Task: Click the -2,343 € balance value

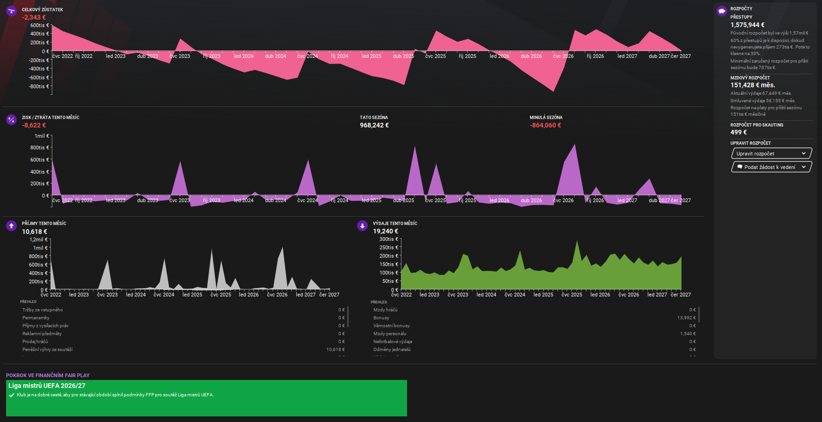Action: [34, 17]
